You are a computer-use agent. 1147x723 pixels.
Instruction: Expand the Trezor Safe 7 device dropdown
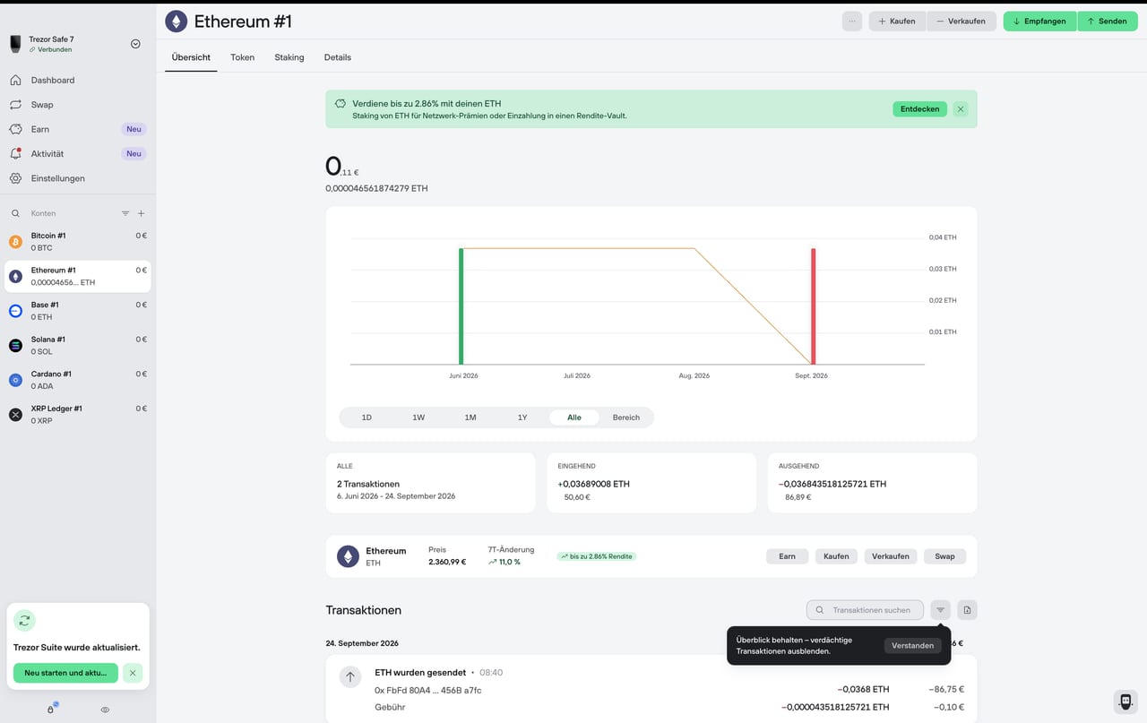(135, 44)
